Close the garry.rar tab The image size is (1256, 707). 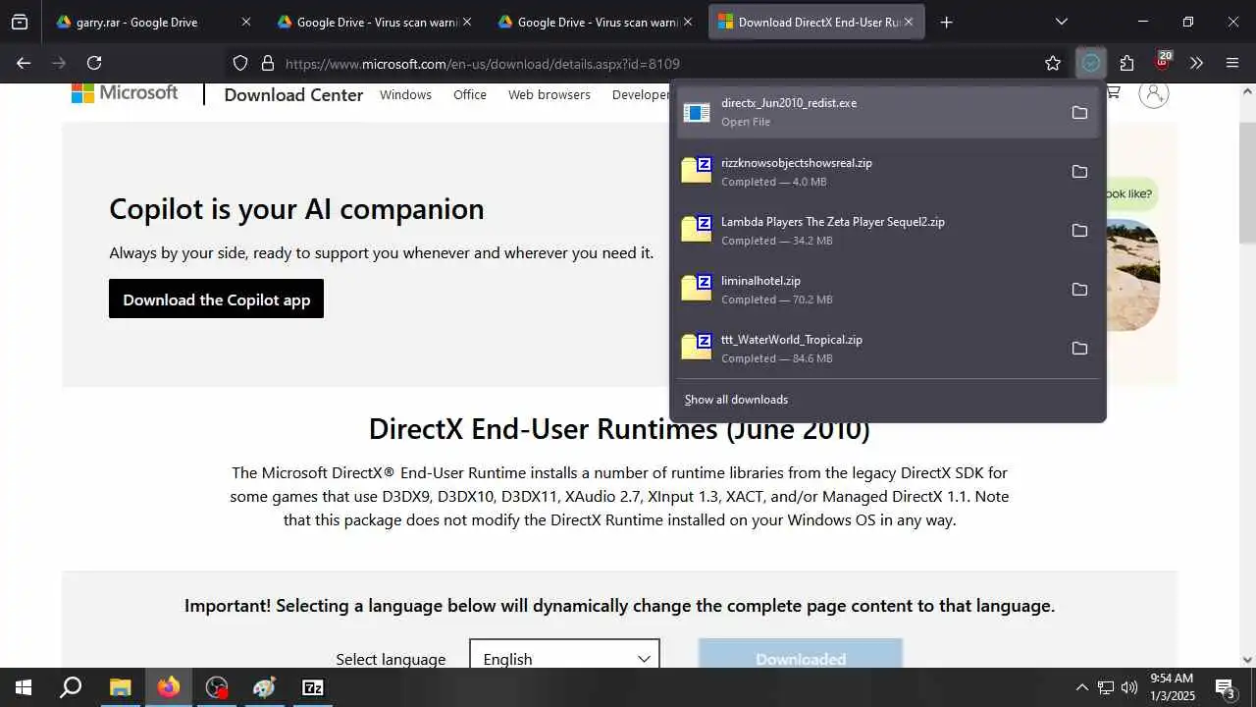(x=245, y=22)
